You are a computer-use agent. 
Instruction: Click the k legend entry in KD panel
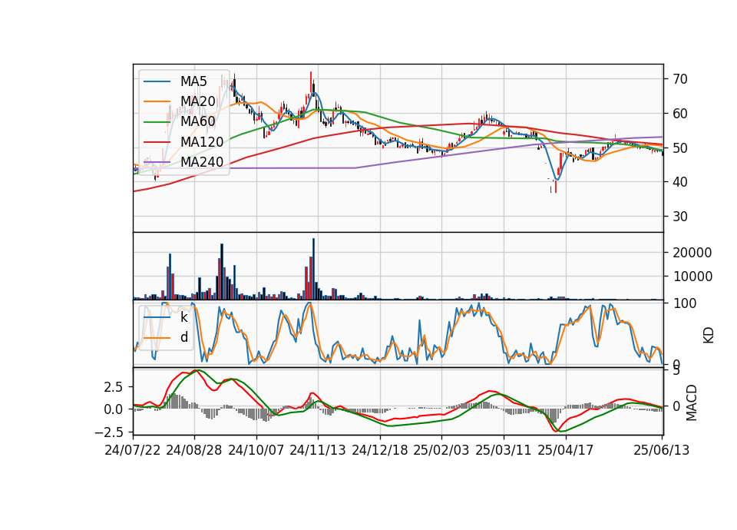pos(183,317)
